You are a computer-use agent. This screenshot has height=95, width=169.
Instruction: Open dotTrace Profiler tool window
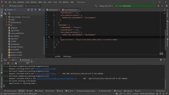pos(105,91)
